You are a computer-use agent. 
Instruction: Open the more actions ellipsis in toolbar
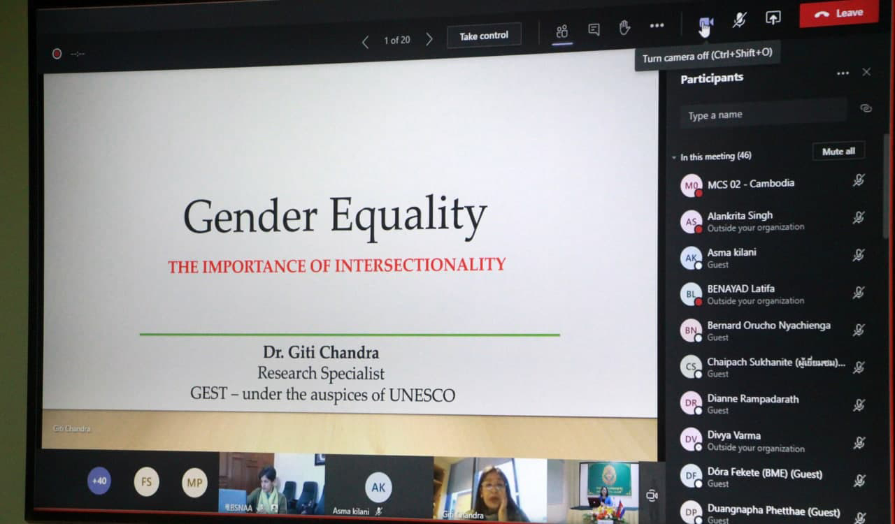tap(657, 26)
